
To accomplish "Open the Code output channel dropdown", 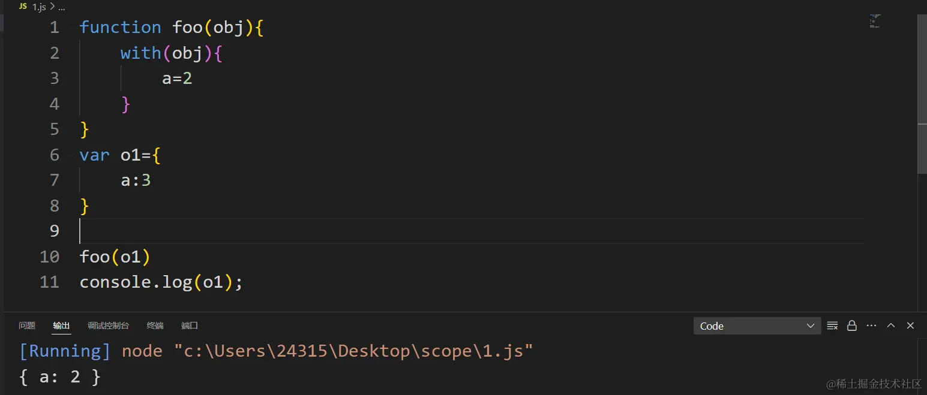I will click(757, 326).
